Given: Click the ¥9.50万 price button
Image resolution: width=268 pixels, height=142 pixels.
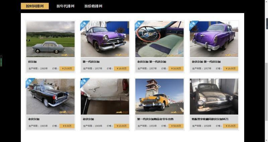Looking at the screenshot, I should pos(67,126).
